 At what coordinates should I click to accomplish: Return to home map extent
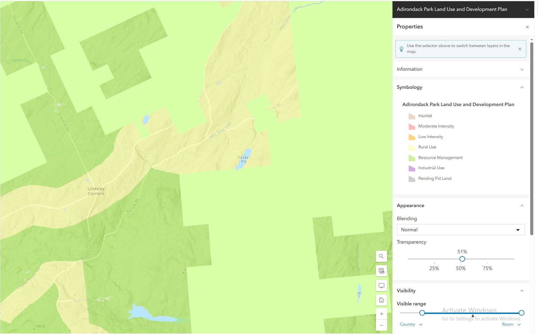coord(381,300)
